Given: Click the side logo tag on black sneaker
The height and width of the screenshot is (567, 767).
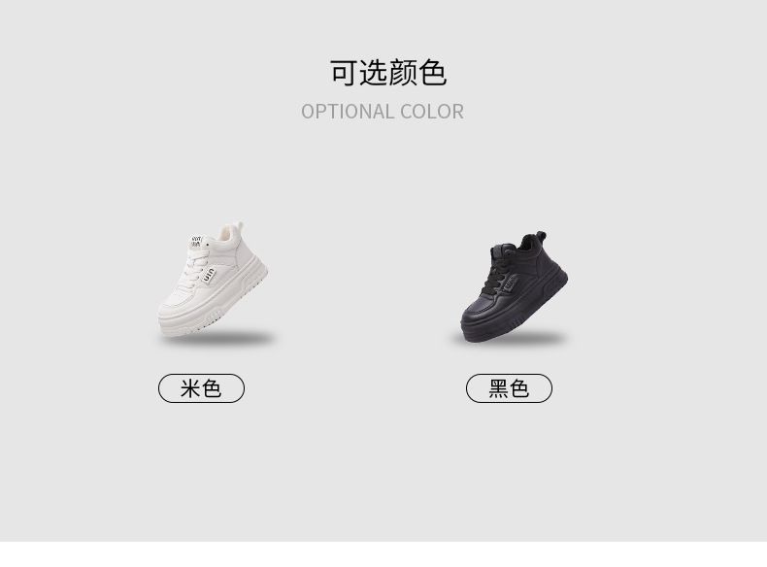Looking at the screenshot, I should point(510,283).
